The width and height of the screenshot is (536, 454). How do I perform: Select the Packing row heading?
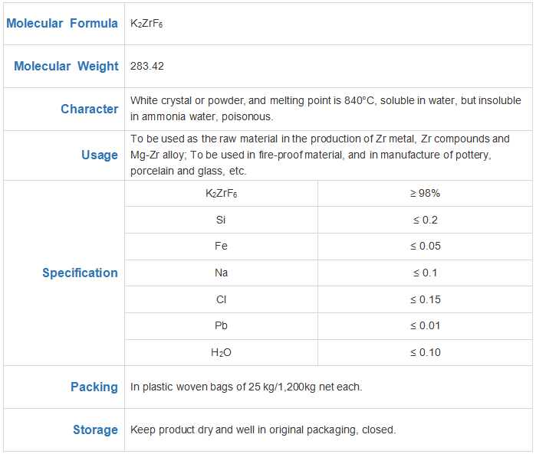tap(94, 387)
